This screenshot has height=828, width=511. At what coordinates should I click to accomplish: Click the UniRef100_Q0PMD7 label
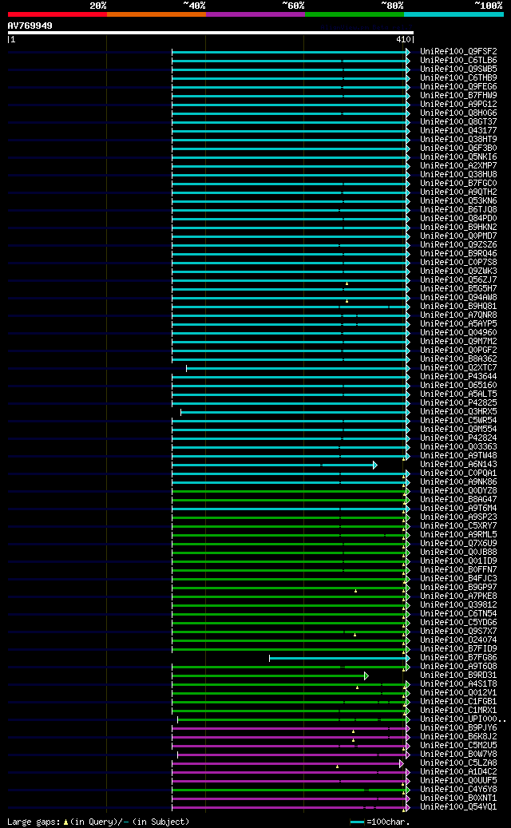(458, 236)
